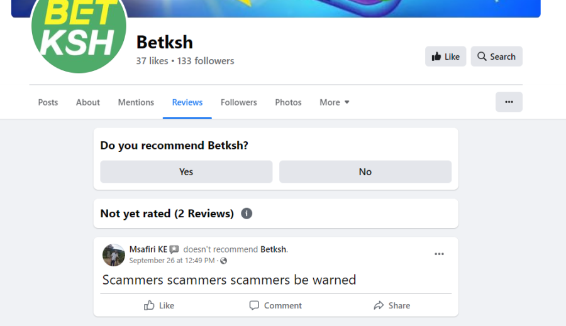Switch to the Posts tab
Viewport: 566px width, 326px height.
point(48,102)
